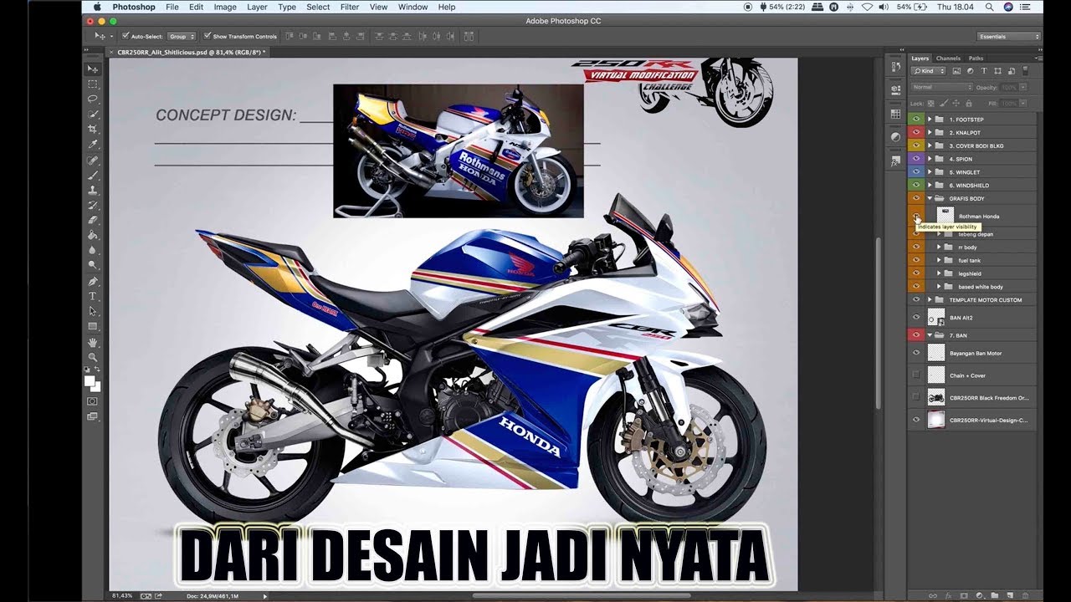Viewport: 1071px width, 602px height.
Task: Click the create new layer icon
Action: click(x=1009, y=594)
